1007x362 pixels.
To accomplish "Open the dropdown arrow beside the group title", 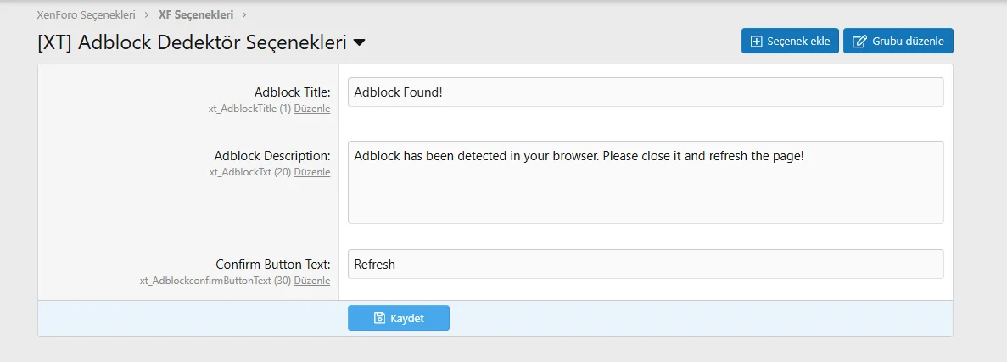I will coord(360,42).
